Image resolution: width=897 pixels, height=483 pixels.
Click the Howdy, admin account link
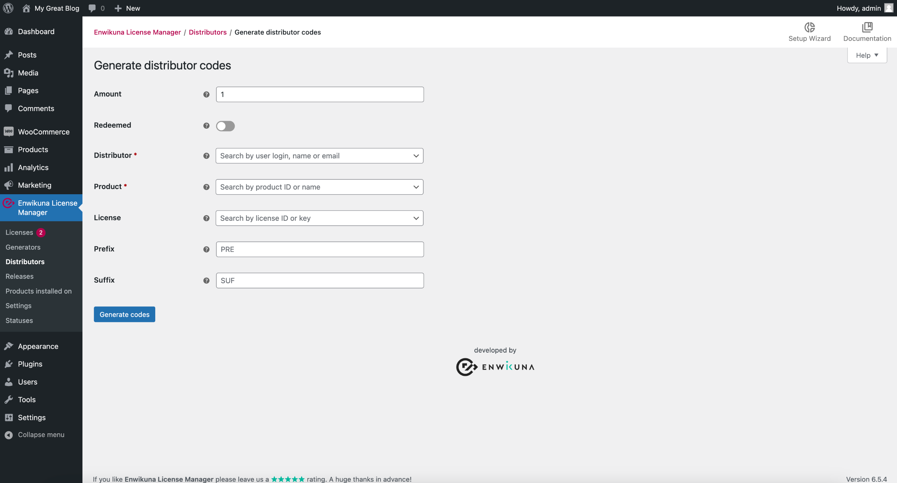(x=858, y=8)
